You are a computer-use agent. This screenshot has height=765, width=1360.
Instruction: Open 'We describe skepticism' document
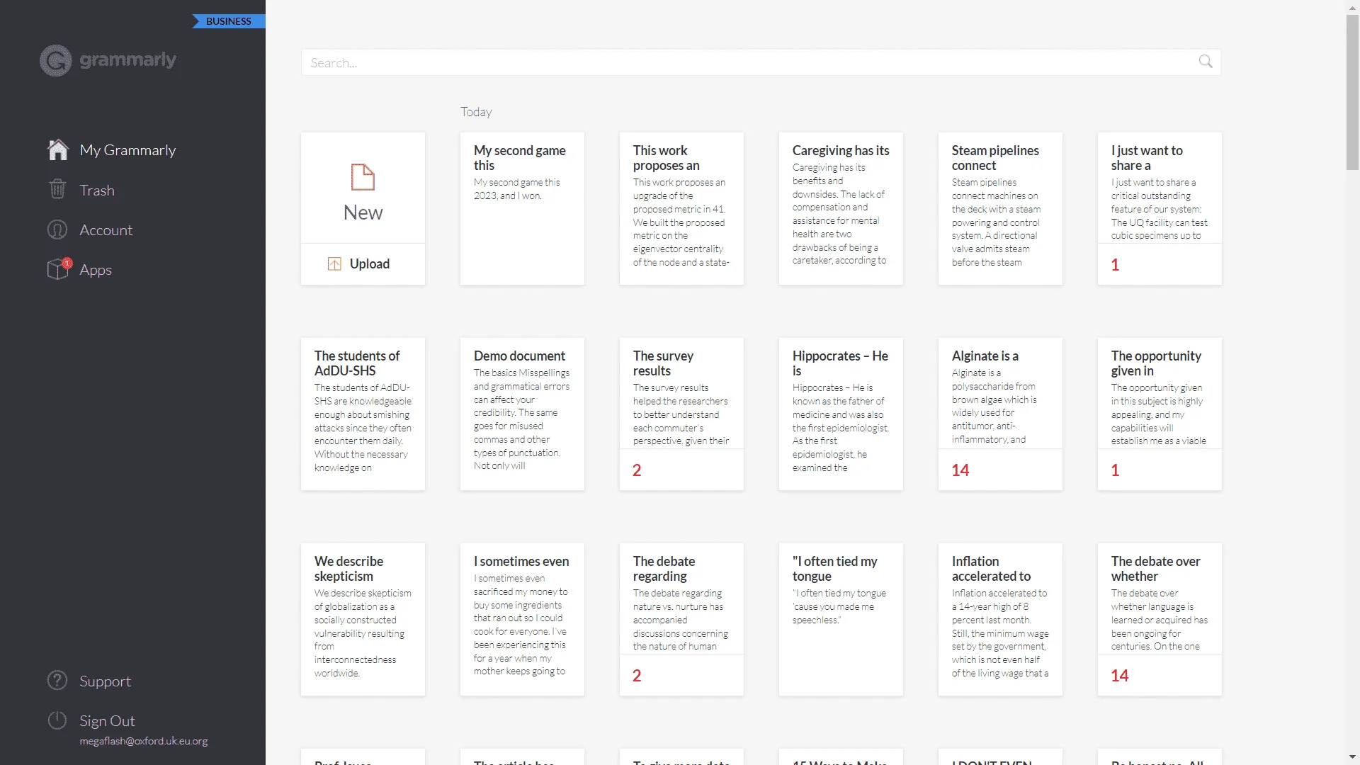(363, 619)
